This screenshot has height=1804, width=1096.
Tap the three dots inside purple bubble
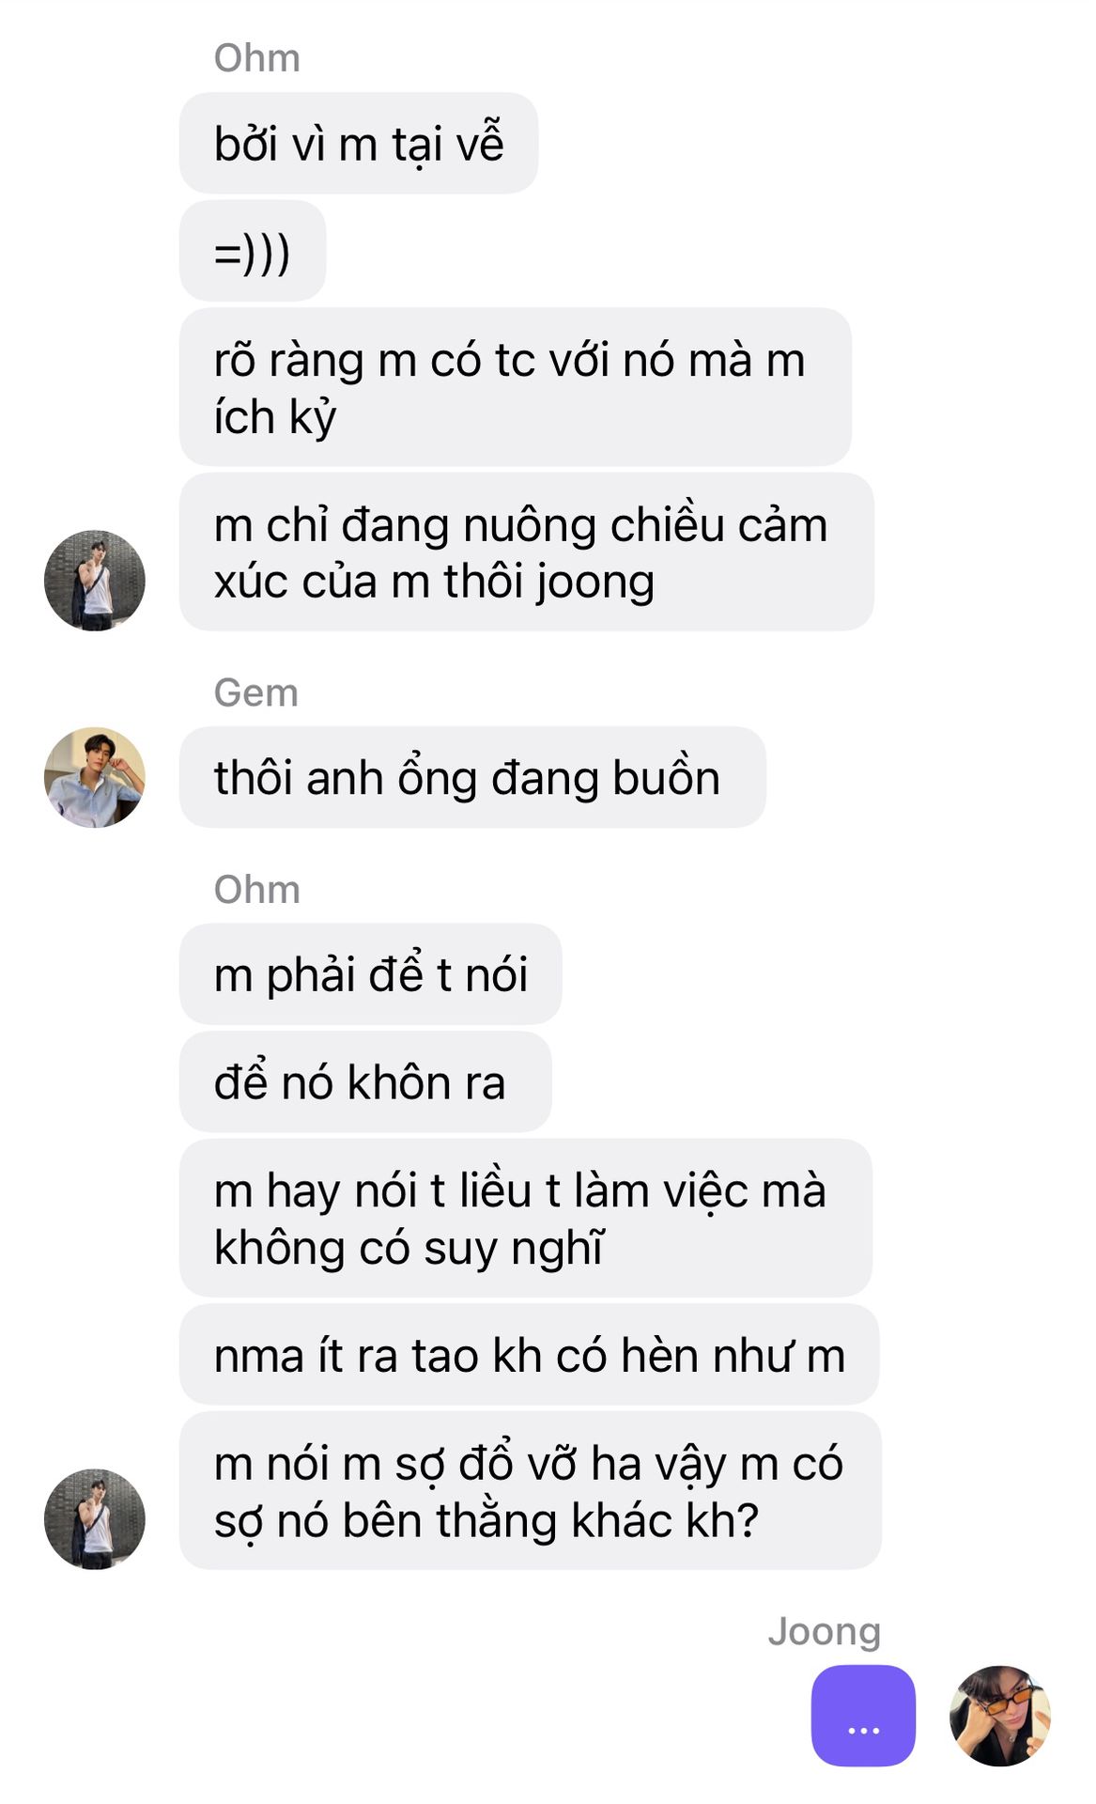tap(863, 1730)
